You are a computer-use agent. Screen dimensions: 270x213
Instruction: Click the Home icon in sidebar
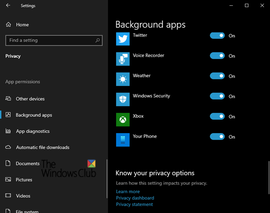click(x=9, y=25)
